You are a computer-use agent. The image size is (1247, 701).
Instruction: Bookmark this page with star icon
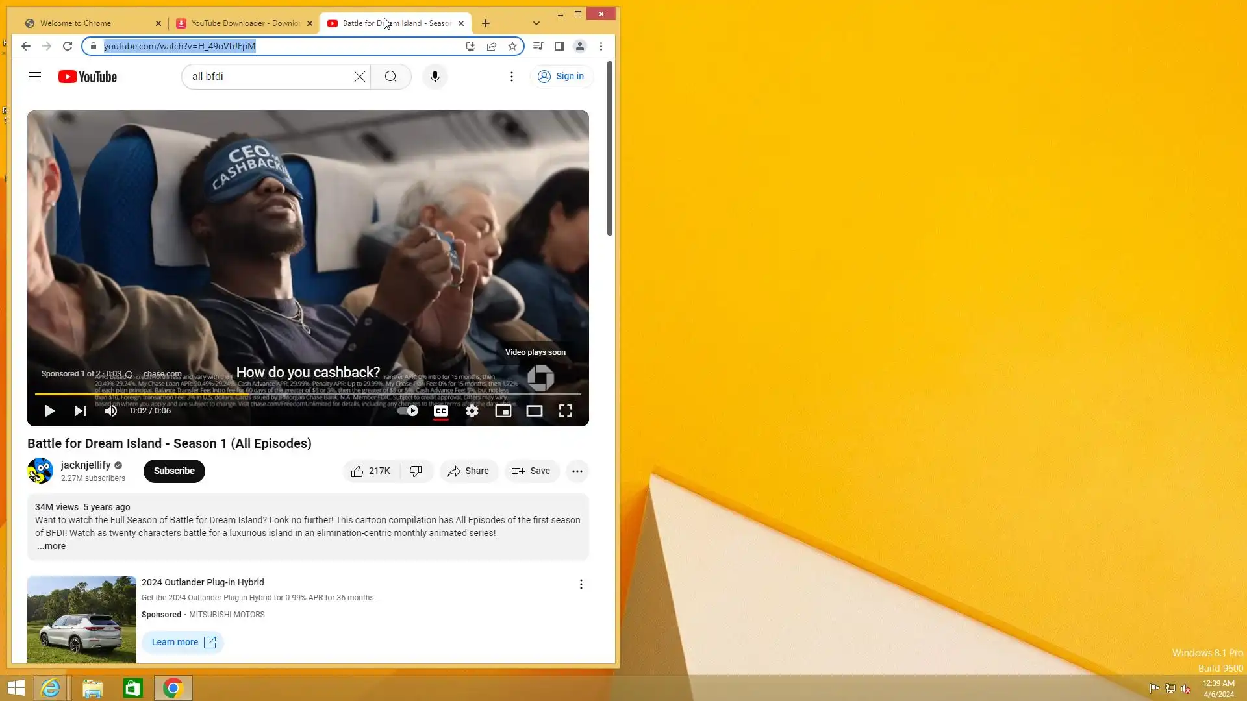tap(512, 46)
